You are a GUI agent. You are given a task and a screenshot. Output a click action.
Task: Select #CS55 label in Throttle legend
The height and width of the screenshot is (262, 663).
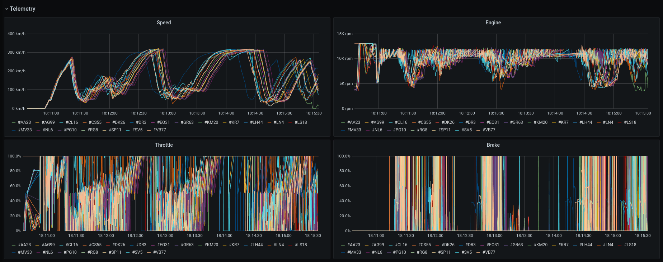(95, 245)
